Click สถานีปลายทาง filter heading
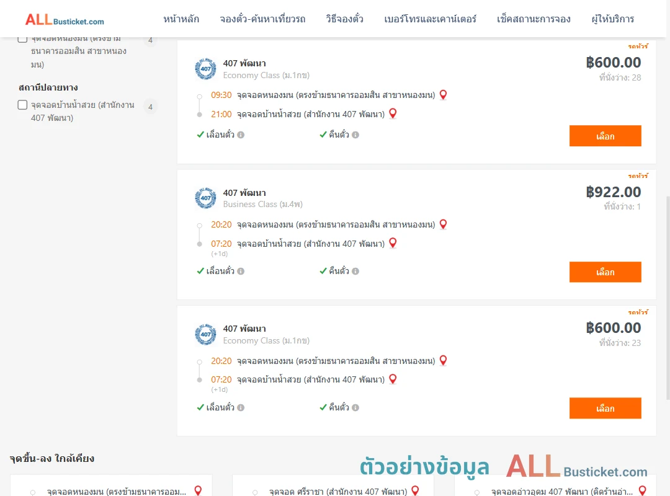The width and height of the screenshot is (670, 496). tap(48, 87)
